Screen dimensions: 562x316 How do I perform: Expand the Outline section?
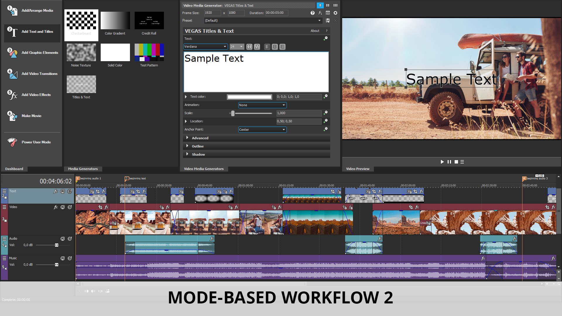pyautogui.click(x=198, y=146)
